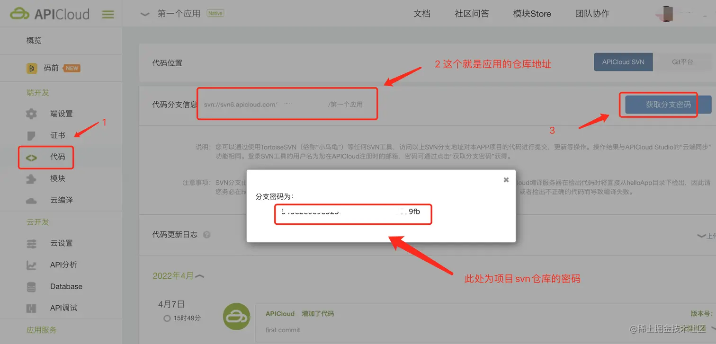Click the NEW badge next to 码前
716x344 pixels.
(x=72, y=68)
